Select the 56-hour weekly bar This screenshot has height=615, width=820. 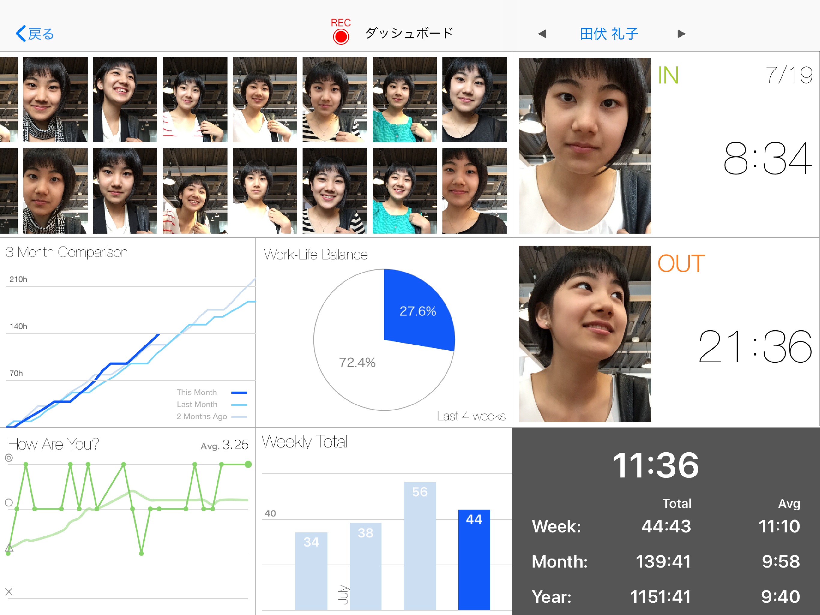click(x=420, y=546)
